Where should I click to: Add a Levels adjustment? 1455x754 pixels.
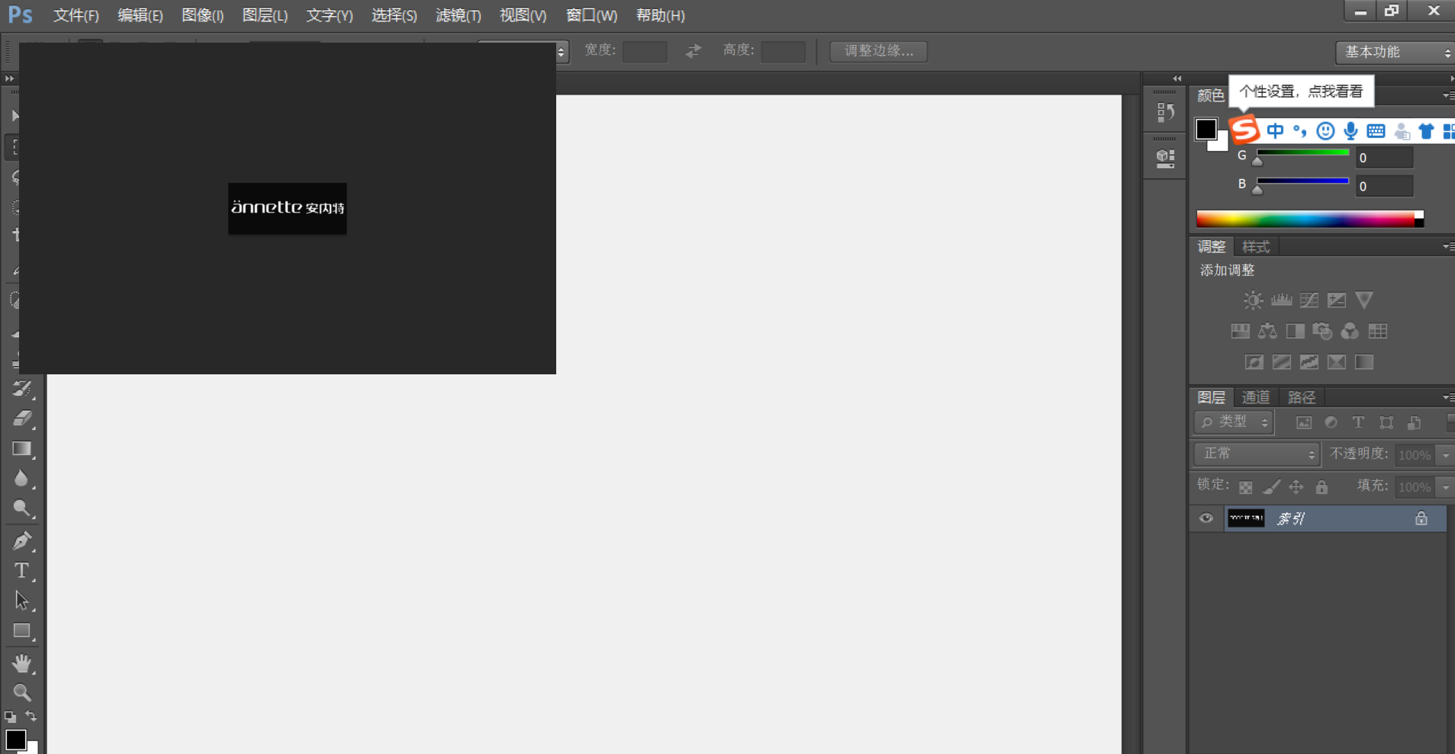(x=1281, y=300)
